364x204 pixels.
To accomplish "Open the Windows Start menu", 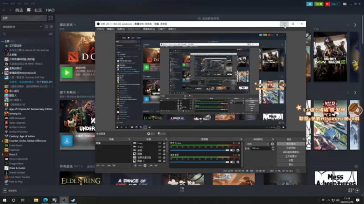I will pos(5,200).
